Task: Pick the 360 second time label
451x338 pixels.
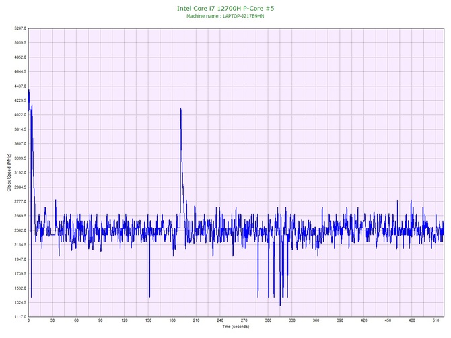Action: pos(316,320)
